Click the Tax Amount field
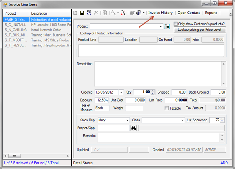 tap(215, 108)
